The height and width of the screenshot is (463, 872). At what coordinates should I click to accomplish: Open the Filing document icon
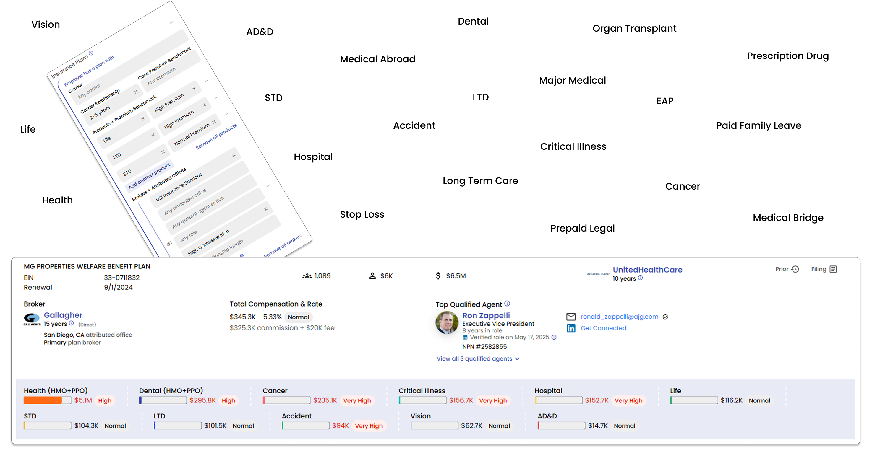[833, 269]
